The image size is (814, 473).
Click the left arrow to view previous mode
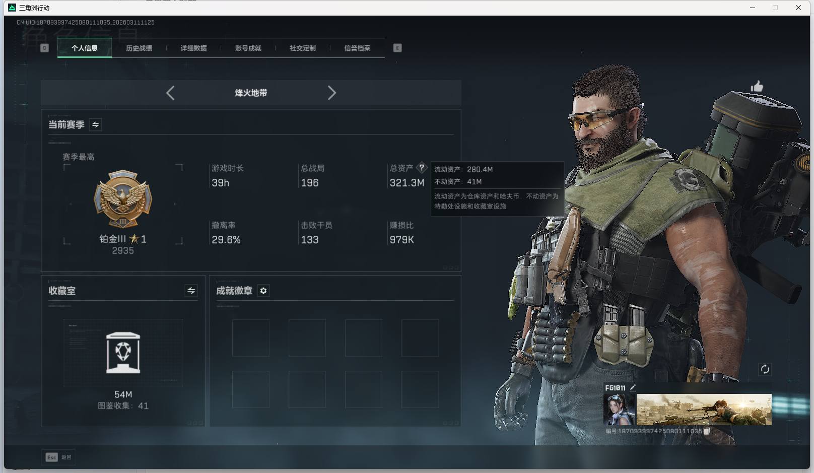tap(170, 93)
